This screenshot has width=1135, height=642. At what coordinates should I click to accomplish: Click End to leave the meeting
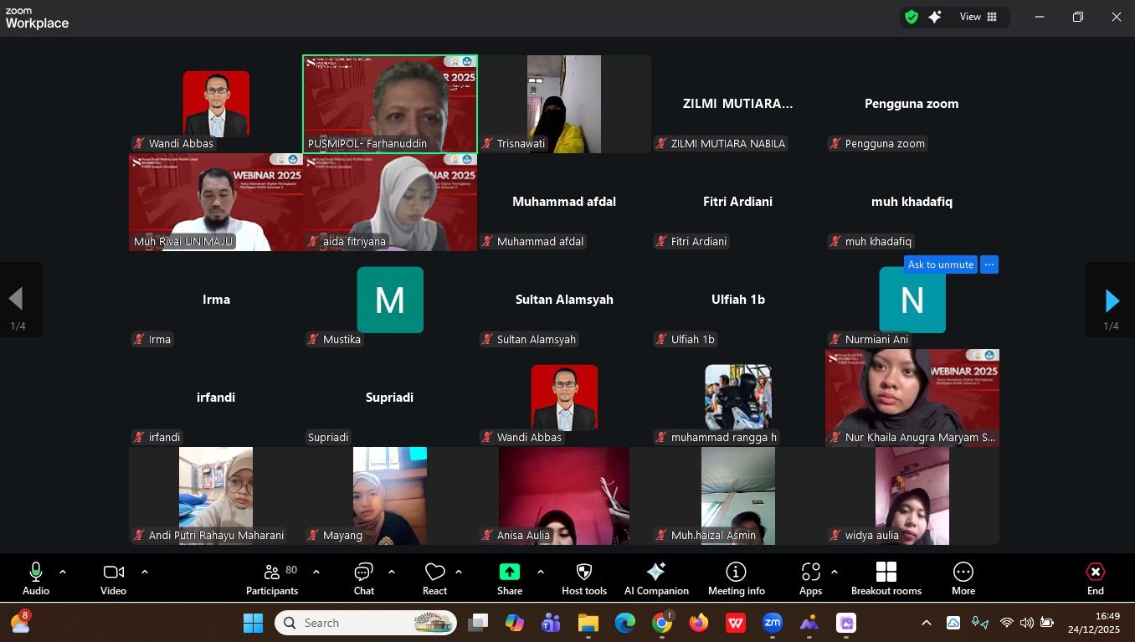[1095, 578]
